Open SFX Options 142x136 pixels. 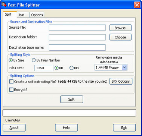coord(121,81)
